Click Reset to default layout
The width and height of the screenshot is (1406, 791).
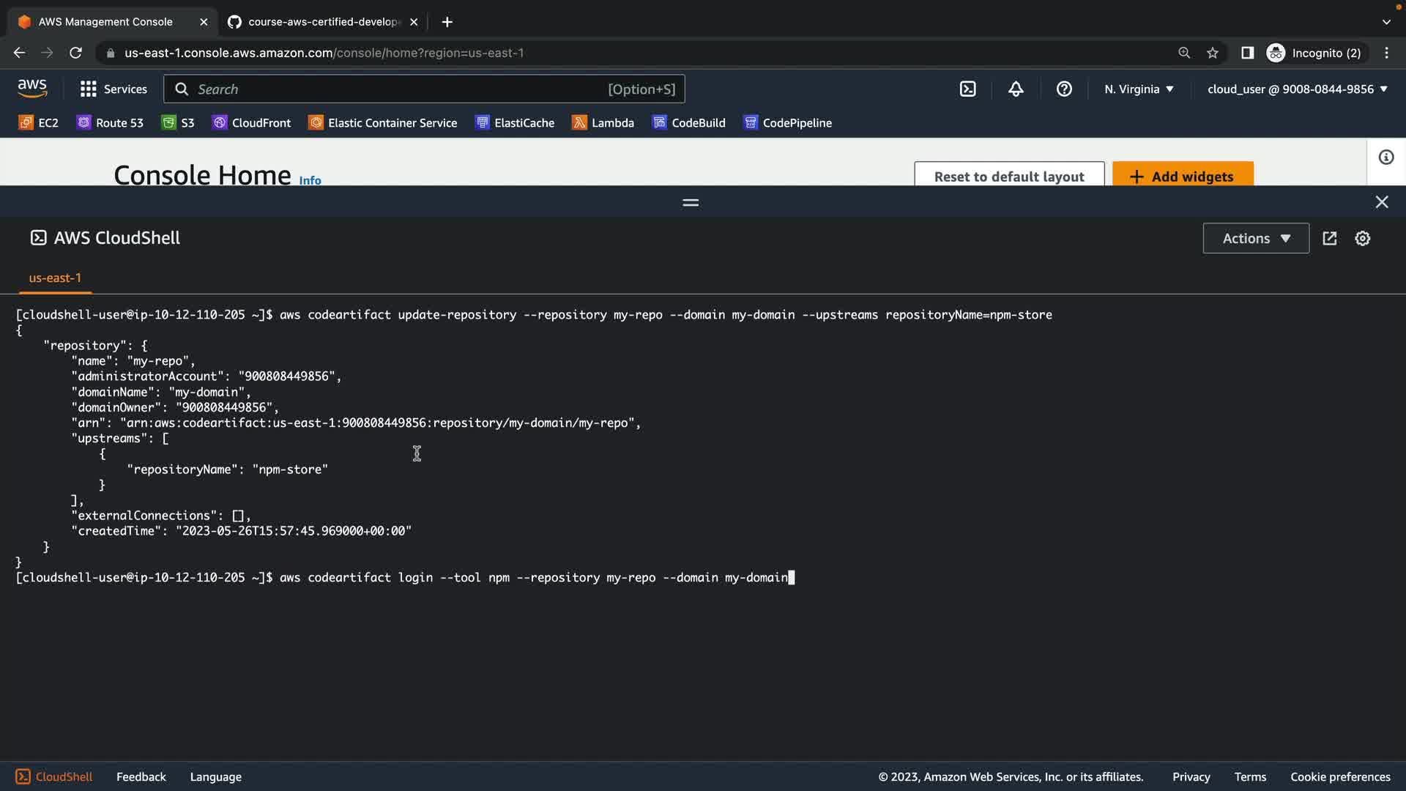1008,176
